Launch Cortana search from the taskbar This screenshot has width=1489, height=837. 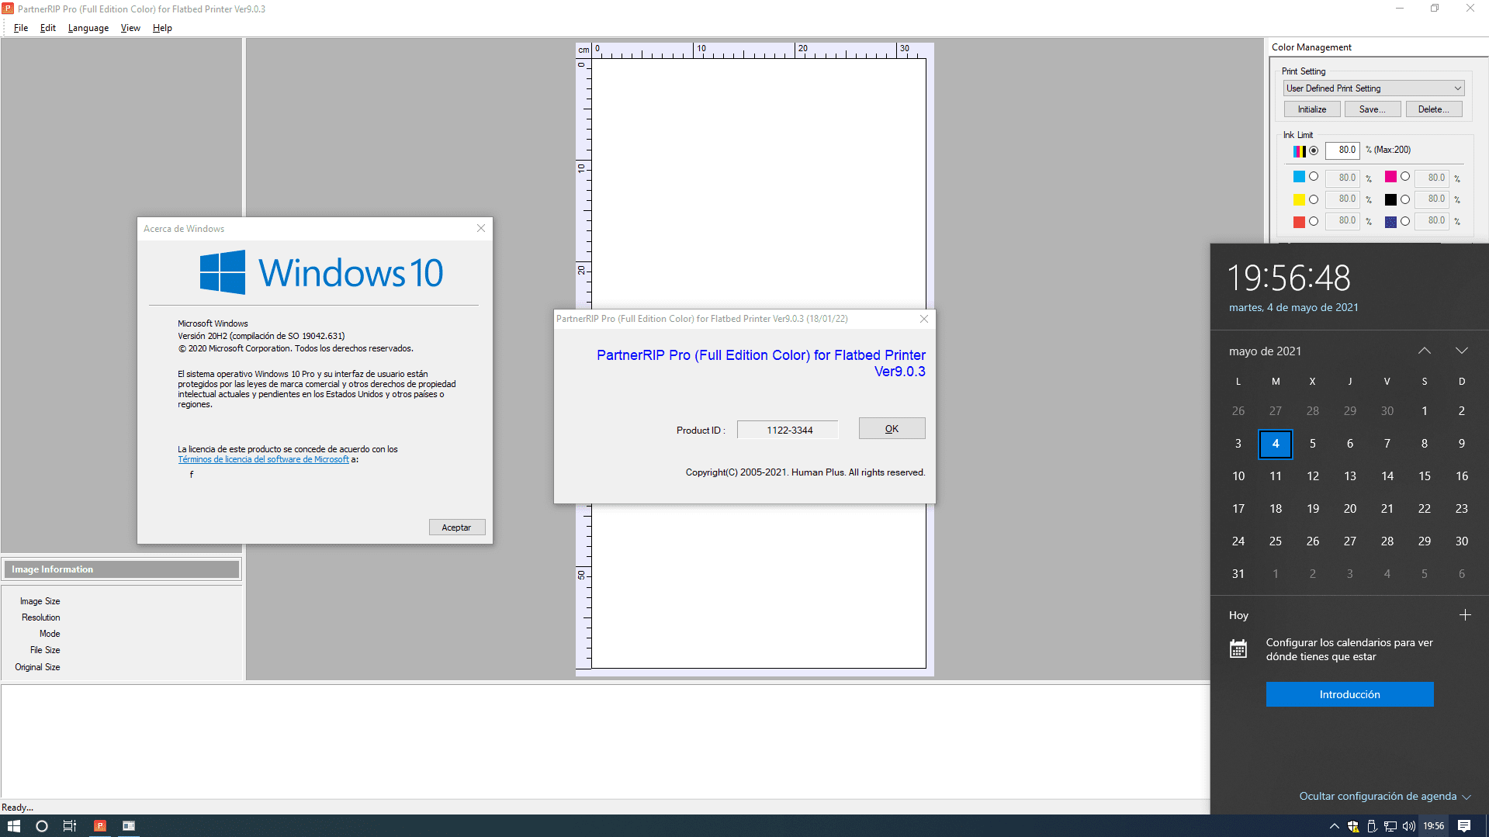(42, 825)
